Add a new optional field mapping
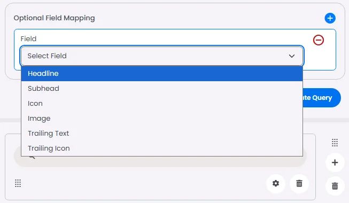 [330, 18]
